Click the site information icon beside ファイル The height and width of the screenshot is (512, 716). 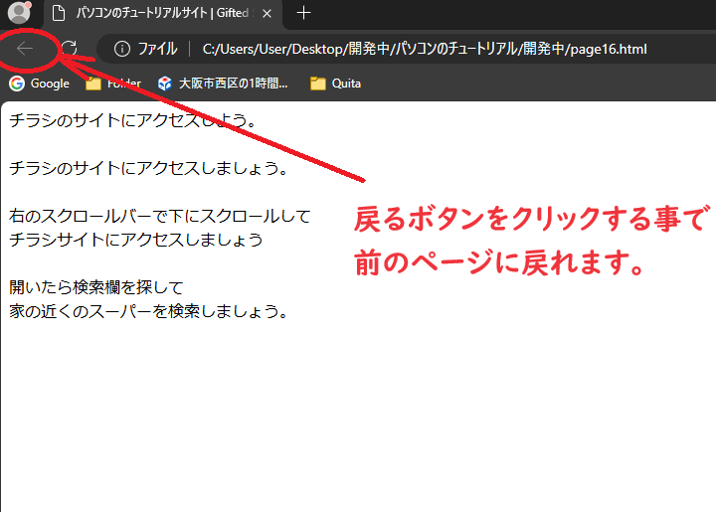tap(121, 49)
